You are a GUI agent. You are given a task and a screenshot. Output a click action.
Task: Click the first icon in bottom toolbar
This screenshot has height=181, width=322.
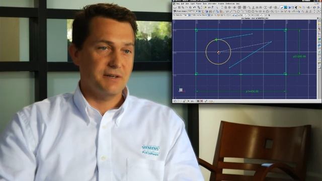click(x=175, y=101)
